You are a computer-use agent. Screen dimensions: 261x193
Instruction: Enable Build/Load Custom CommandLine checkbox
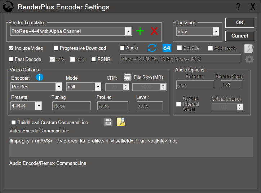tap(14, 122)
